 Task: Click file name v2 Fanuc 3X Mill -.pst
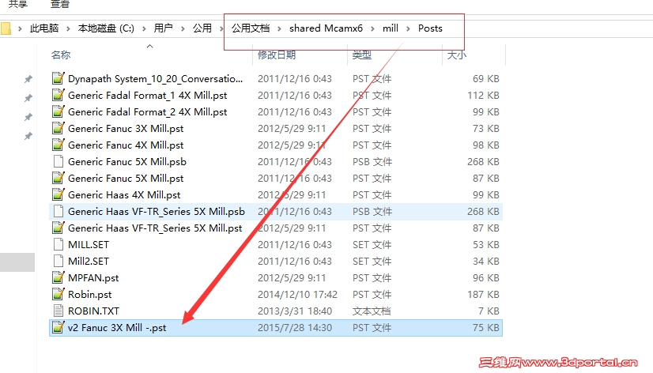117,328
